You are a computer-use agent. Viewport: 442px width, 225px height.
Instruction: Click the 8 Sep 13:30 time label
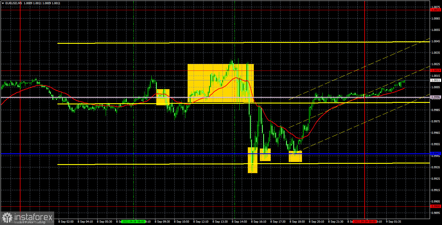[x=220, y=221]
